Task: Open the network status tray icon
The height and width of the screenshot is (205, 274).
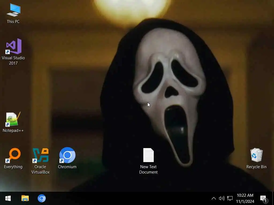Action: [x=230, y=198]
